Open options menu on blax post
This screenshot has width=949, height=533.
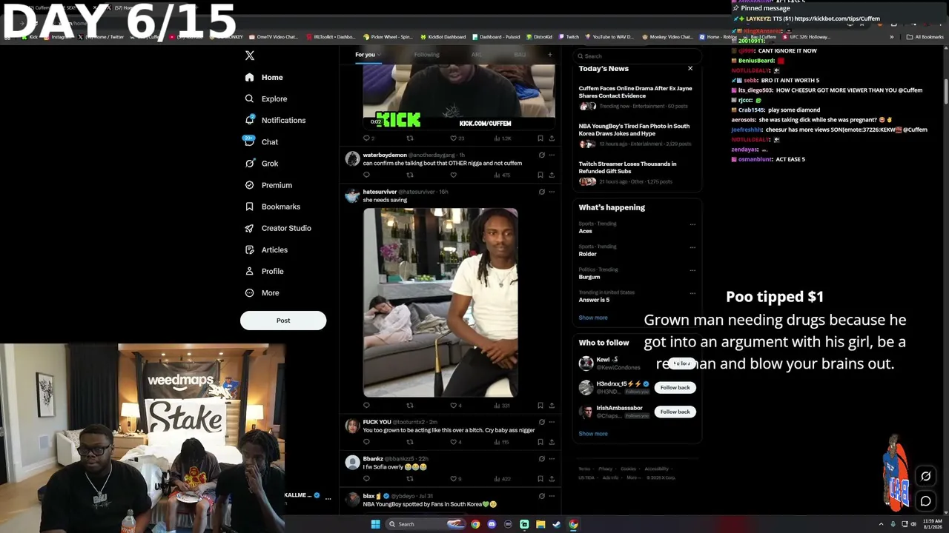click(x=552, y=496)
